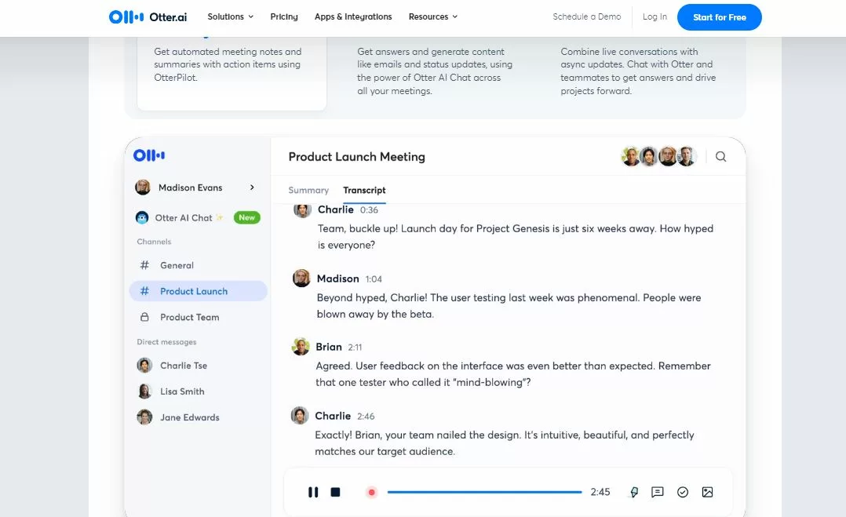This screenshot has height=517, width=846.
Task: Click the Product Launch Meeting title
Action: click(x=356, y=157)
